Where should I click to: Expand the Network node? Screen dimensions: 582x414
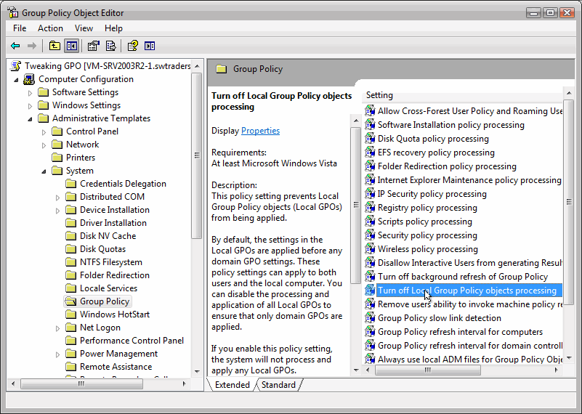click(44, 145)
